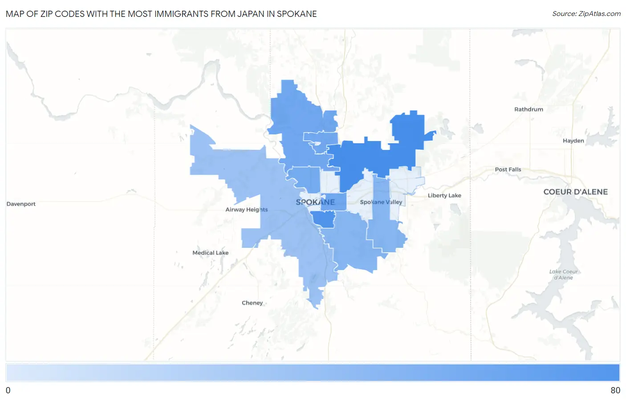This screenshot has width=626, height=400.
Task: Click the Airway Heights label
Action: (247, 210)
